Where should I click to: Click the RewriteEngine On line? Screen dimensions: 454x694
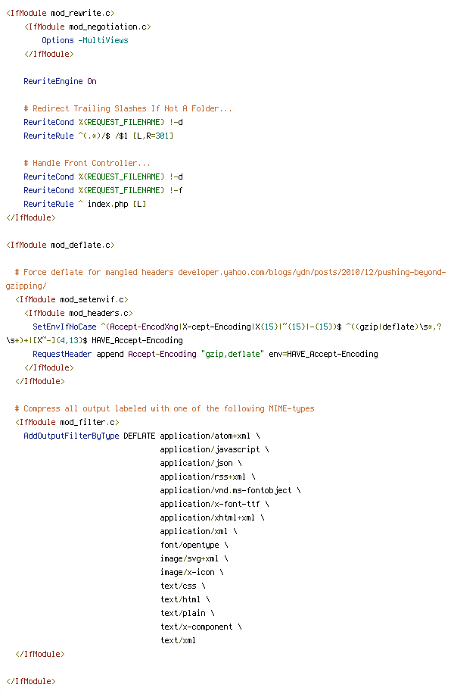(60, 81)
